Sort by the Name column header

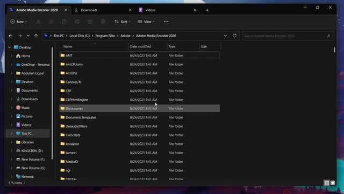[x=94, y=46]
